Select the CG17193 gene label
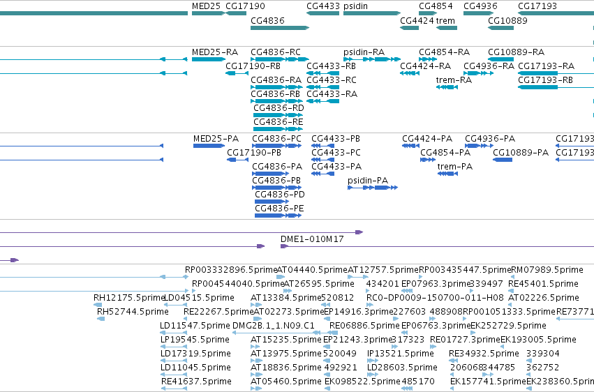 pos(537,6)
